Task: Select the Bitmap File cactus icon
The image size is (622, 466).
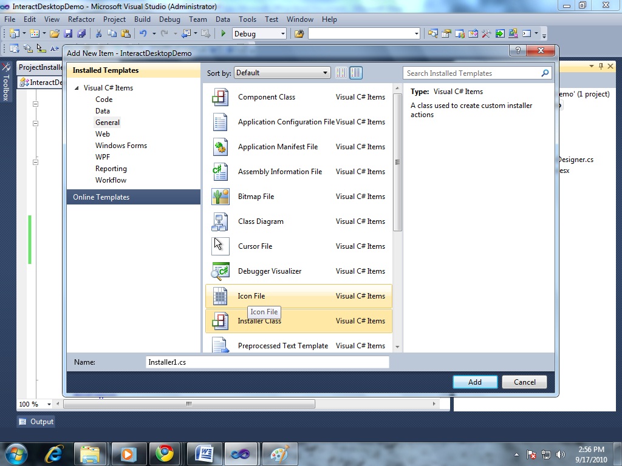Action: tap(220, 197)
